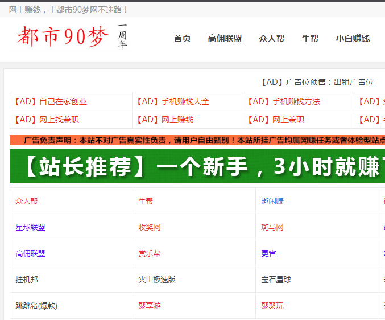The image size is (385, 320).
Task: Click the 收奖网 link
Action: coord(150,227)
